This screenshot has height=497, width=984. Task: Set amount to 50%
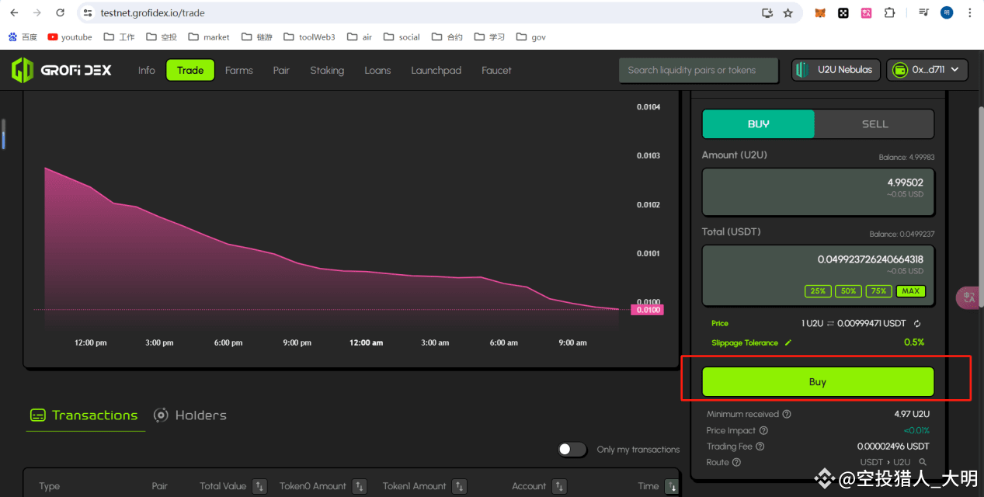click(x=848, y=291)
